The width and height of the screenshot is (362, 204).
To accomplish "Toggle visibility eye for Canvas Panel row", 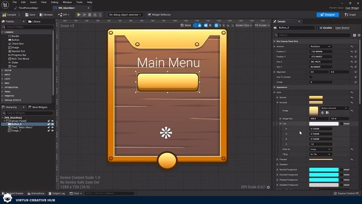I will coord(53,121).
